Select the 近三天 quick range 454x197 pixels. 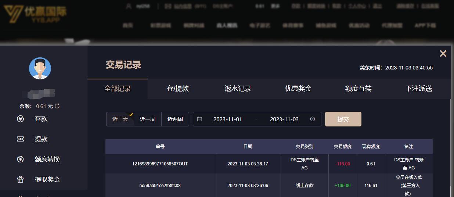tap(120, 119)
